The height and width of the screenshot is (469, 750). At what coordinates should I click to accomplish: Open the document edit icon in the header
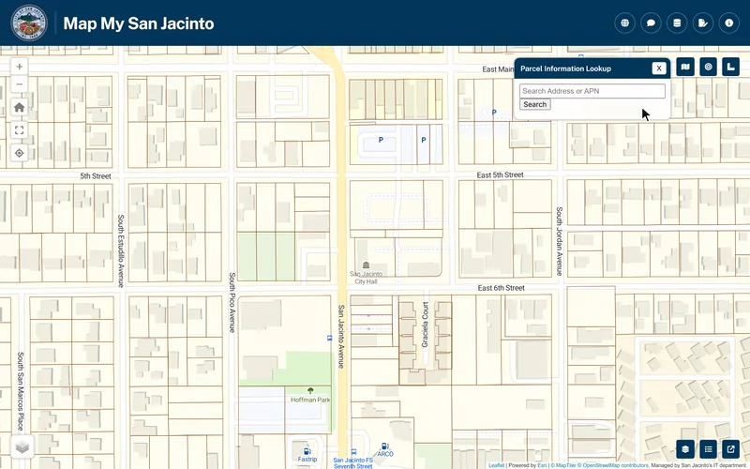(x=702, y=23)
